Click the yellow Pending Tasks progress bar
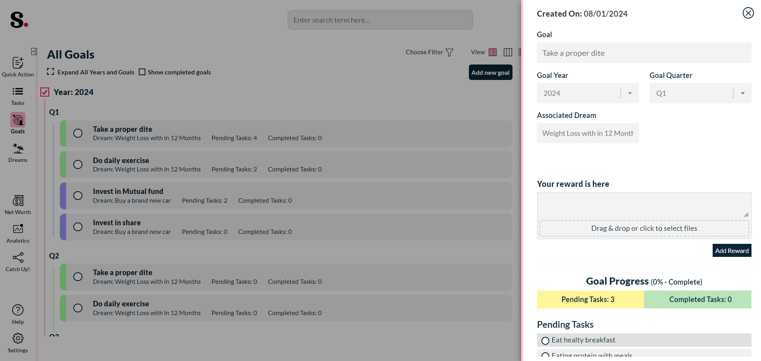The image size is (761, 361). pyautogui.click(x=591, y=300)
